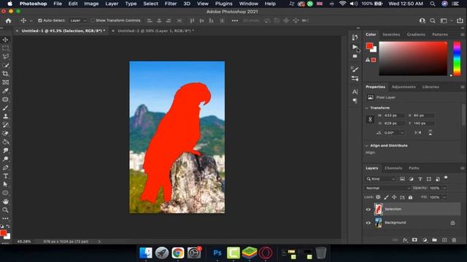Flip horizontal in Transform properties

point(418,132)
